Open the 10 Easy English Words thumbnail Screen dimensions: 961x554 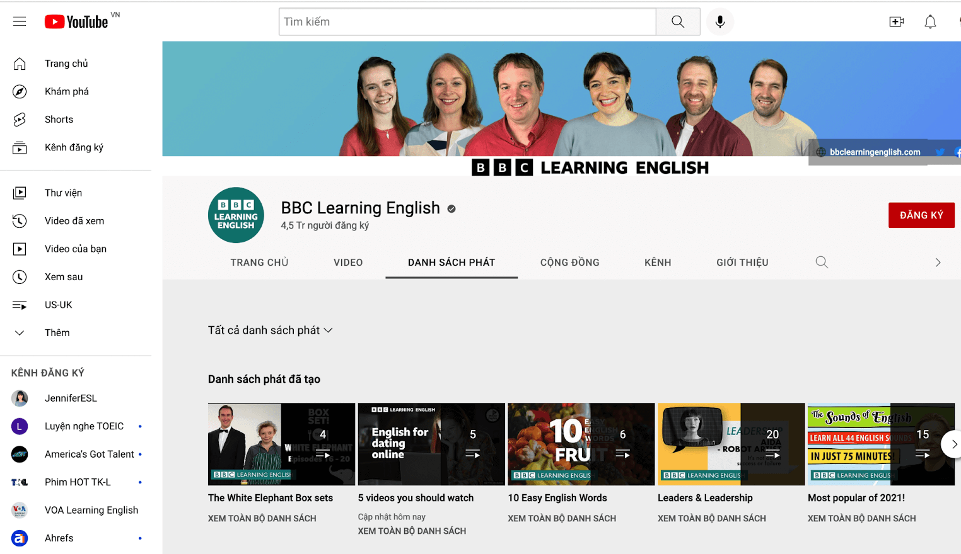click(x=581, y=444)
